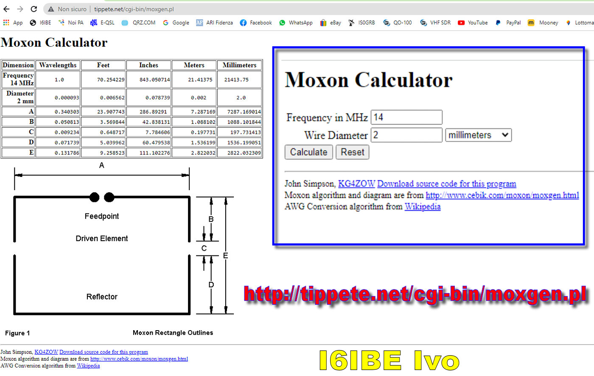Image resolution: width=594 pixels, height=376 pixels.
Task: Click the 'Non sicuro' security warning
Action: 67,9
